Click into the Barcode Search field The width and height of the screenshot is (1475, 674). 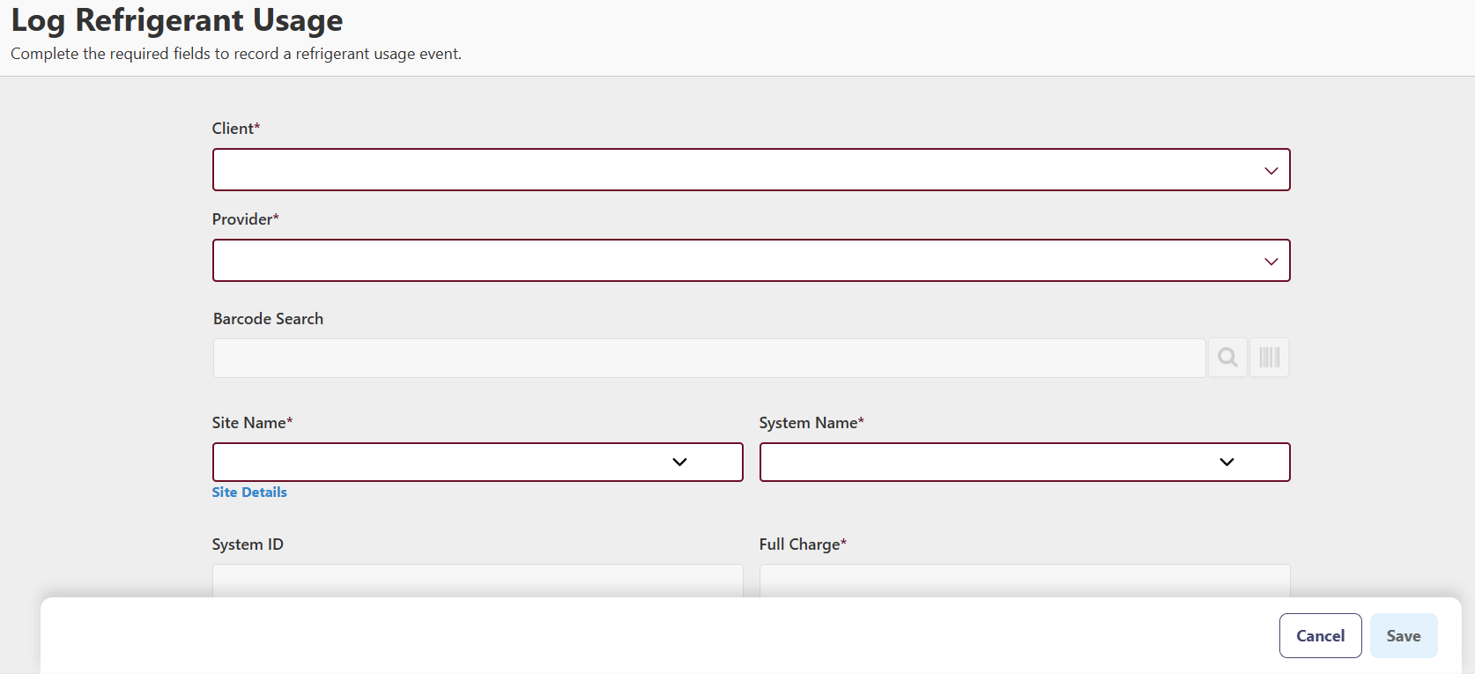[708, 359]
